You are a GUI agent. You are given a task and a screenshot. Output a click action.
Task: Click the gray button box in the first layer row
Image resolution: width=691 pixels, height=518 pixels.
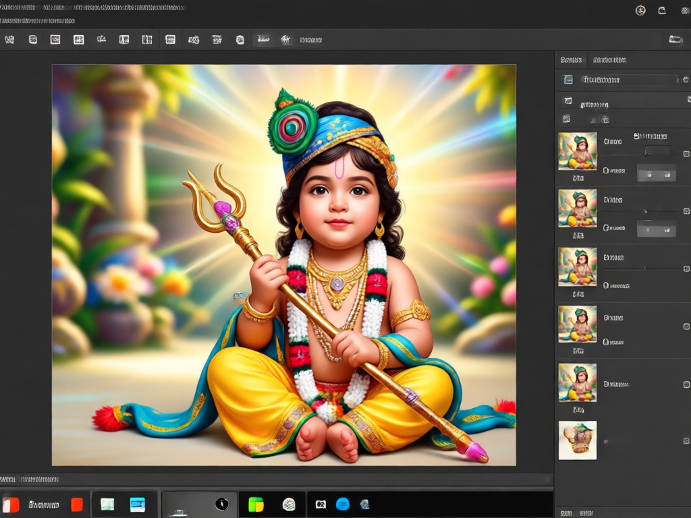[657, 173]
